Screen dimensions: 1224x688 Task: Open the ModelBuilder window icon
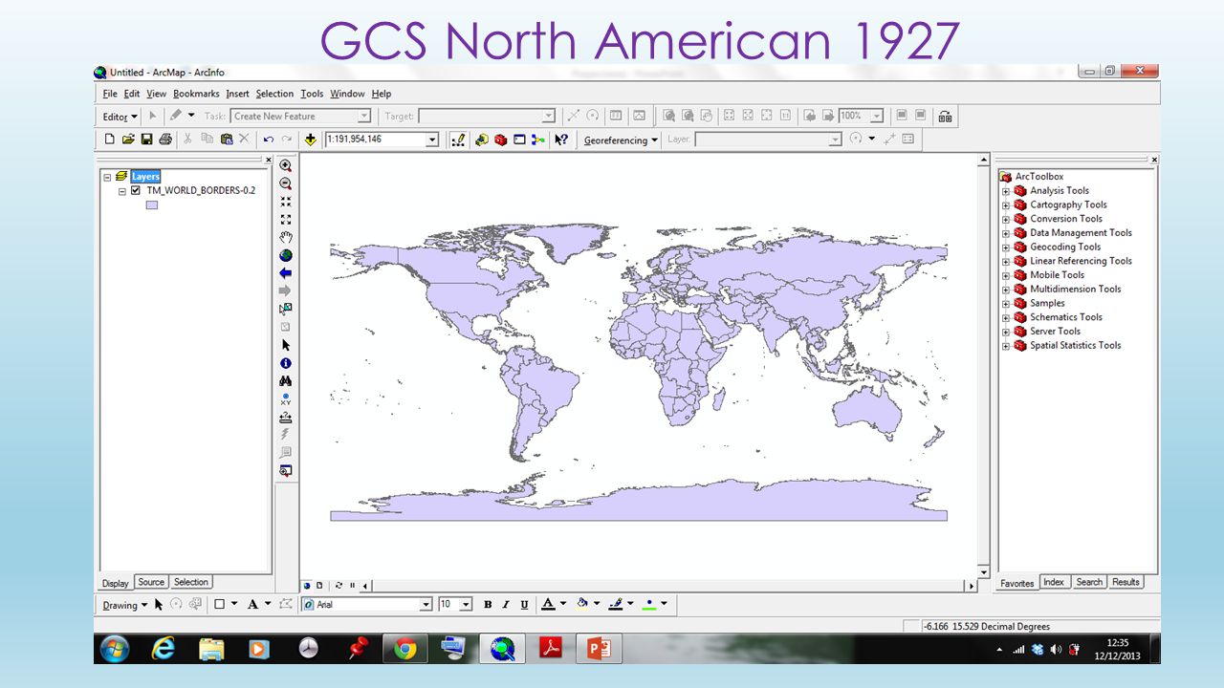[538, 140]
